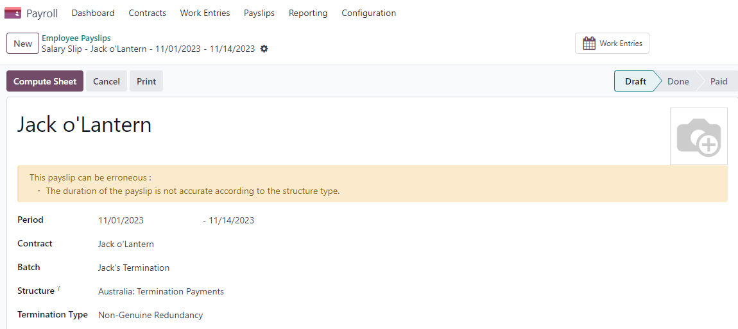Image resolution: width=738 pixels, height=329 pixels.
Task: Open the Payslips menu
Action: point(259,13)
